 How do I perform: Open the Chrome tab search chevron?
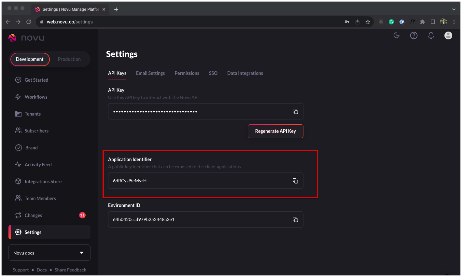click(454, 9)
